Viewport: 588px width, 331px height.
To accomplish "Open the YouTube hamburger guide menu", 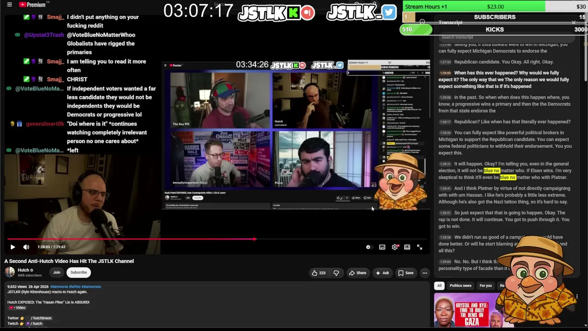I will [9, 5].
